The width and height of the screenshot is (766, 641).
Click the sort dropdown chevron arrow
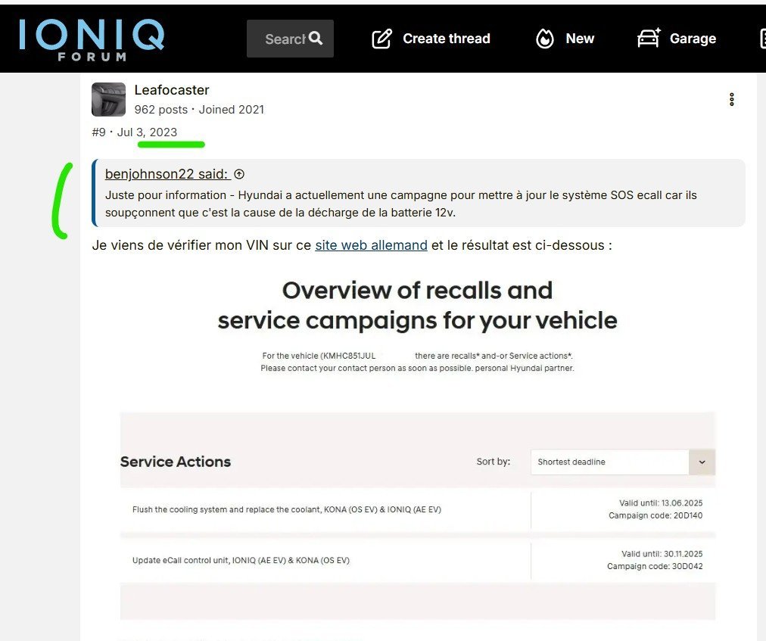[x=702, y=462]
